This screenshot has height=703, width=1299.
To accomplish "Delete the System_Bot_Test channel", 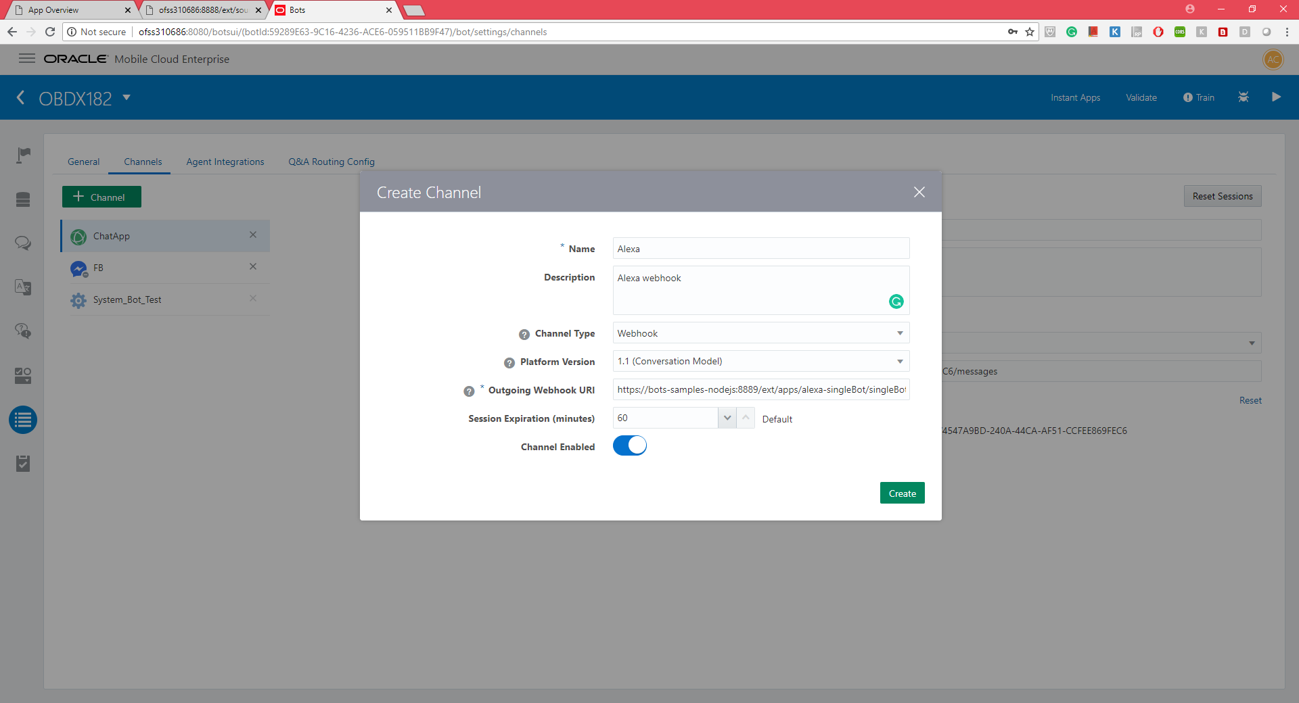I will coord(253,298).
